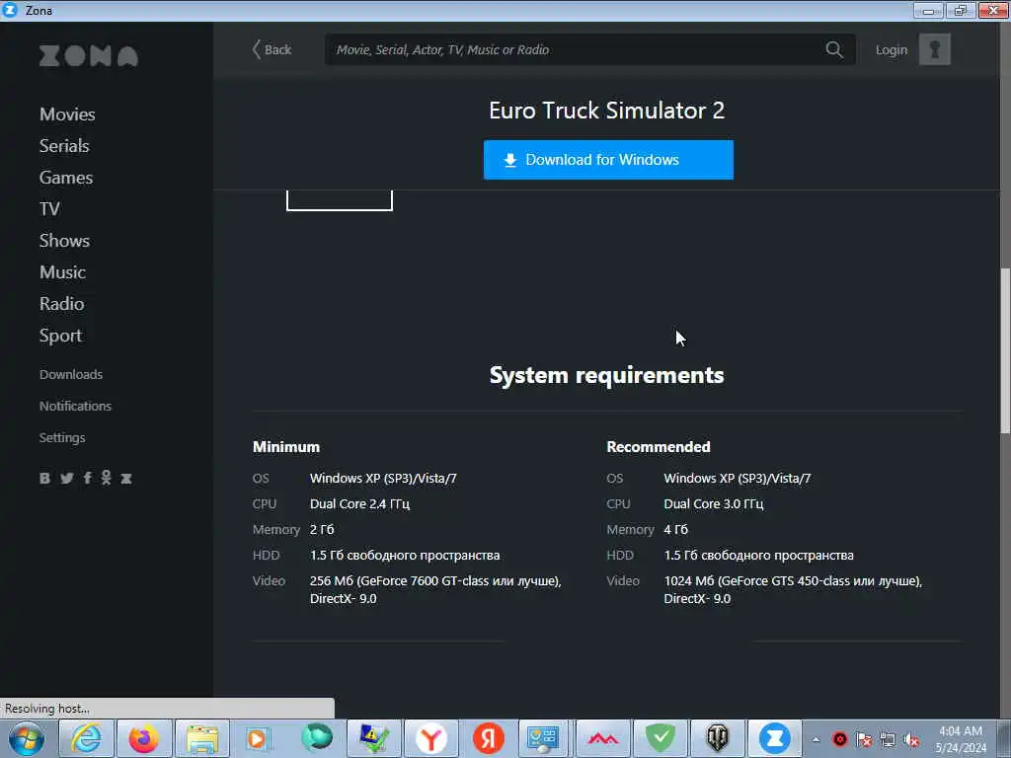Go to the Serials section
Screen dimensions: 1011x758
tap(64, 146)
